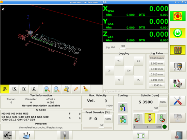Image resolution: width=187 pixels, height=140 pixels.
Task: Adjust the Jog Vel. slider
Action: tap(143, 49)
